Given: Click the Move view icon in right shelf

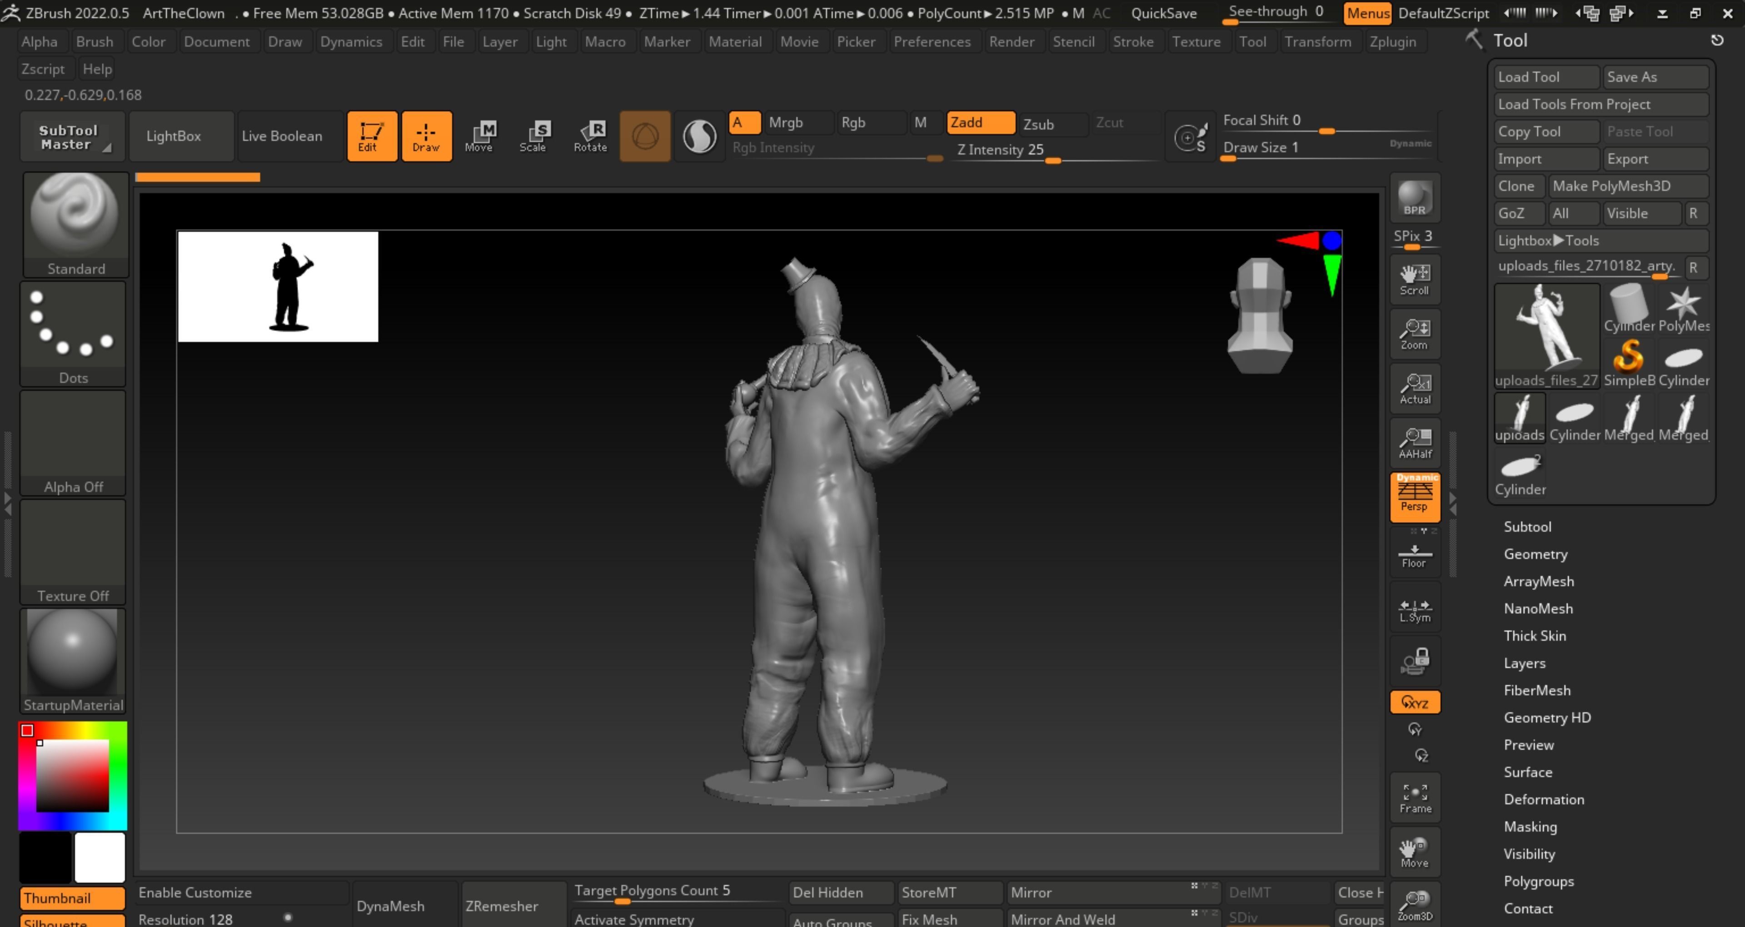Looking at the screenshot, I should click(x=1415, y=852).
